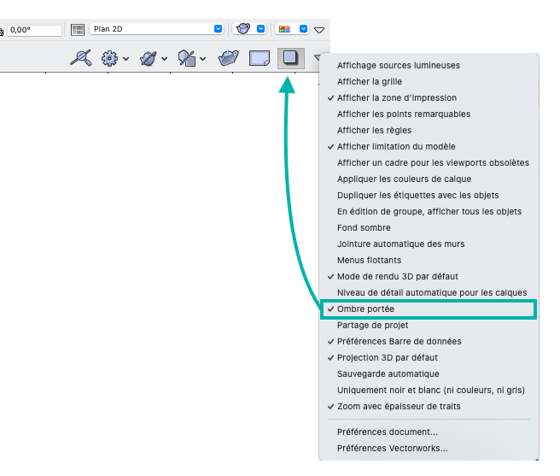Click the zoom magnifier tool icon
This screenshot has height=476, width=560.
click(81, 58)
